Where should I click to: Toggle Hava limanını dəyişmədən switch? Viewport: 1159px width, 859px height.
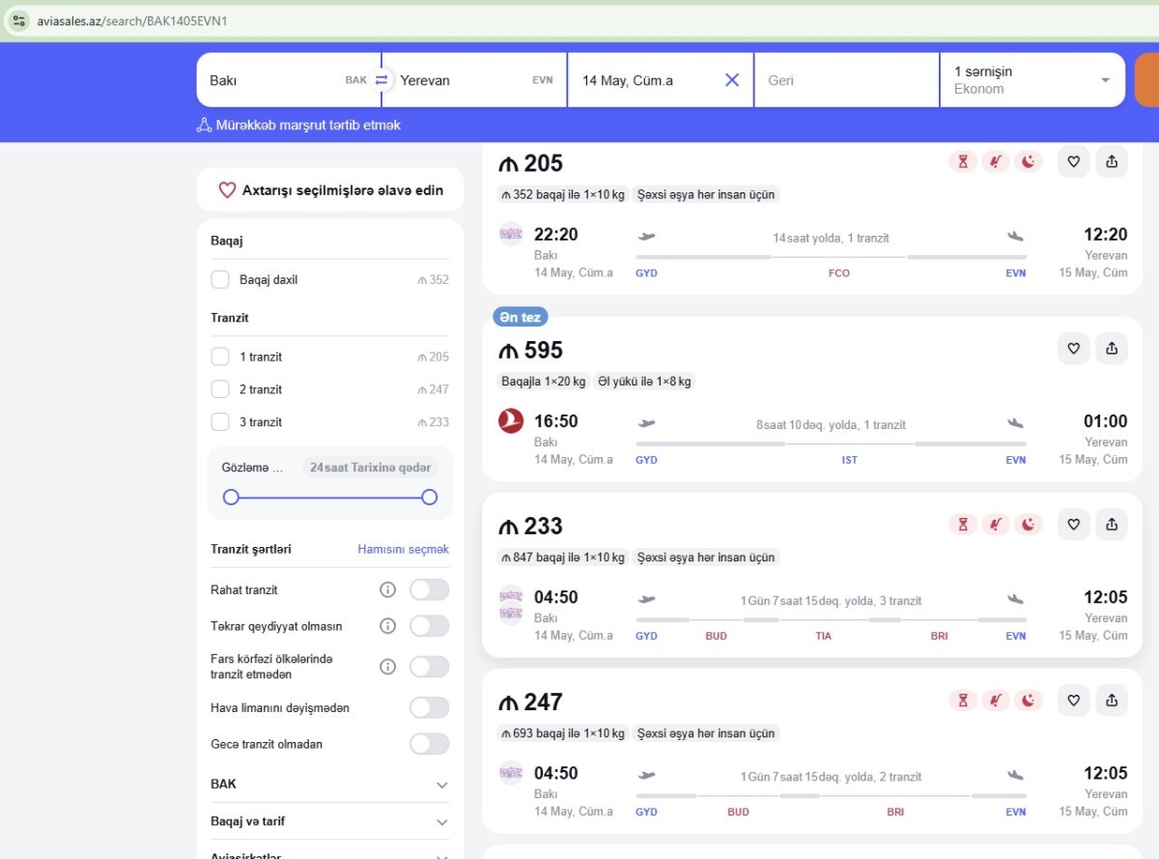pyautogui.click(x=429, y=707)
